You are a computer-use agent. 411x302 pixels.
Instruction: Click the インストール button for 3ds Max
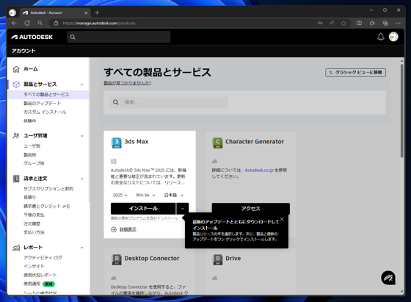tap(143, 209)
